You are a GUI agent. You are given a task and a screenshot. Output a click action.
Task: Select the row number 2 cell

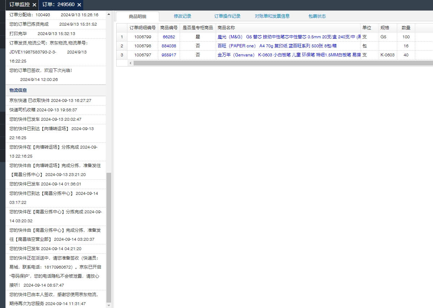(x=122, y=46)
